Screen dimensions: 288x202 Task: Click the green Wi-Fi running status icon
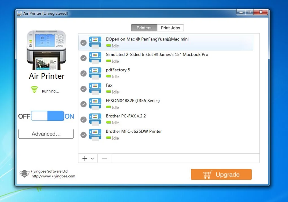coord(34,90)
